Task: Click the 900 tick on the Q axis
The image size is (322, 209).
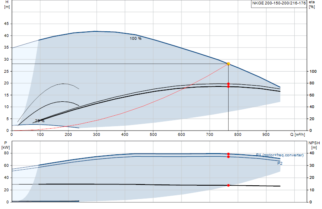Action: 266,135
